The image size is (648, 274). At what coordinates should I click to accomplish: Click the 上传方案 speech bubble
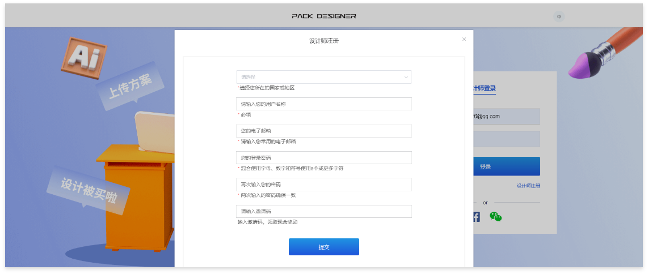pos(130,86)
